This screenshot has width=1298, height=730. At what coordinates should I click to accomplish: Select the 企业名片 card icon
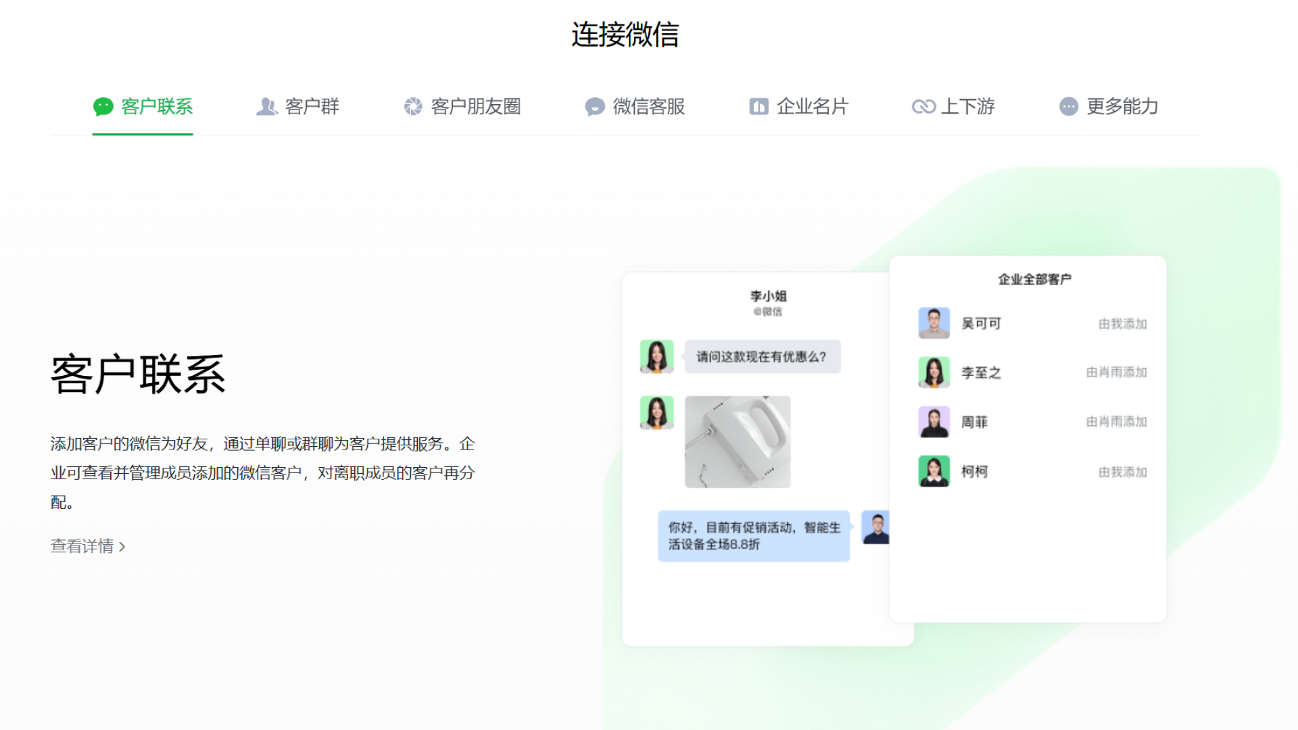point(758,106)
